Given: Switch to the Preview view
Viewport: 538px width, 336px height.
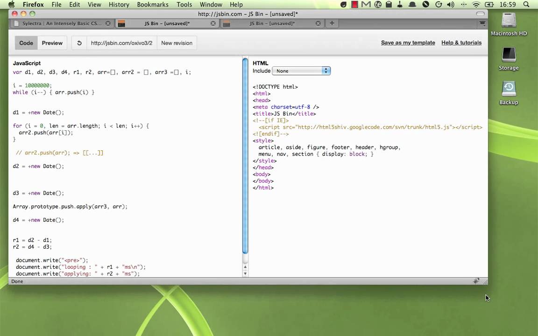Looking at the screenshot, I should 52,43.
